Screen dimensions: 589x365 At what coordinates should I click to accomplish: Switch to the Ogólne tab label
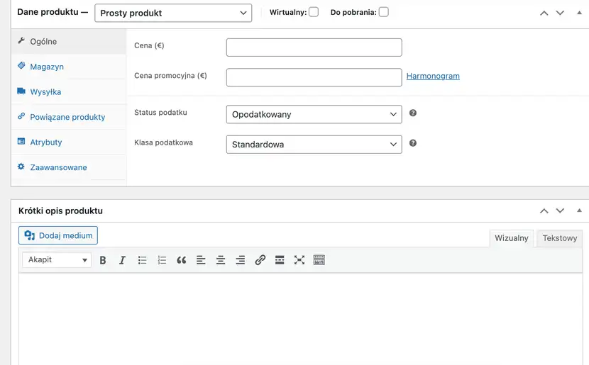(43, 42)
